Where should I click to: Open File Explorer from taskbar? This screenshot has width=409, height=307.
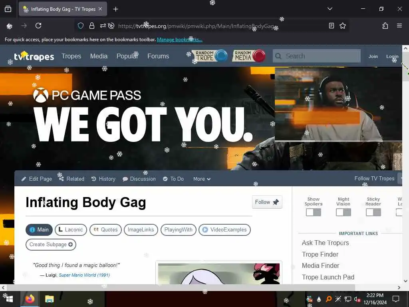(49, 299)
